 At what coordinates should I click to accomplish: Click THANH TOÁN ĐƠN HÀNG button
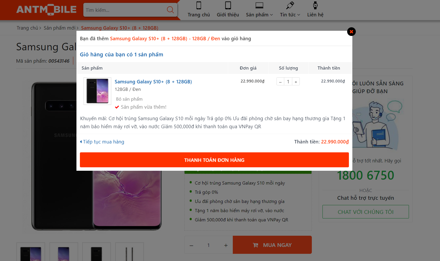pos(214,160)
